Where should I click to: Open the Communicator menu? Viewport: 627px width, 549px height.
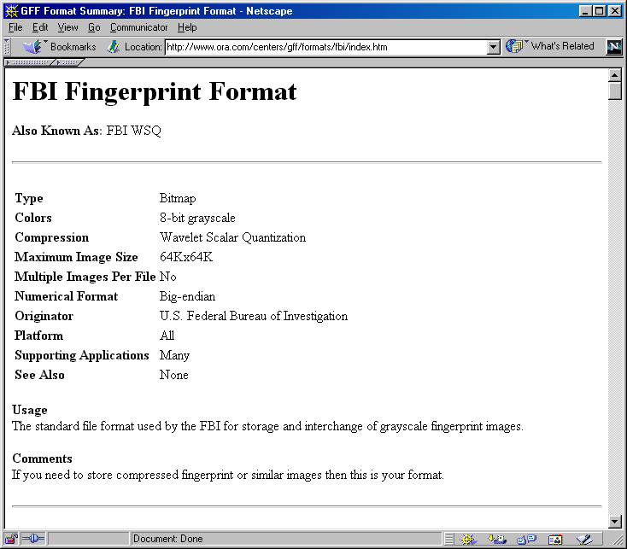click(x=138, y=27)
